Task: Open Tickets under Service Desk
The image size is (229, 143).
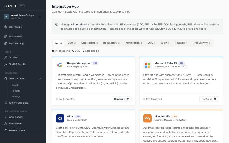Action: coord(15,85)
